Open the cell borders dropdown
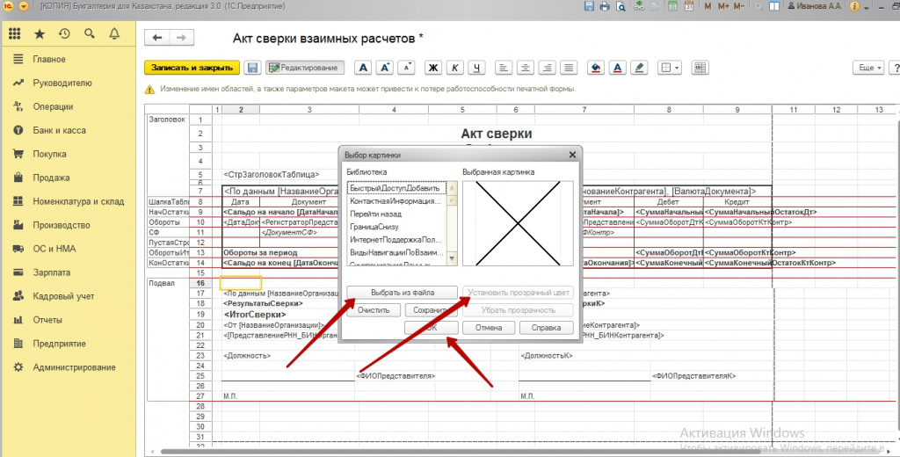The width and height of the screenshot is (900, 457). (x=669, y=68)
